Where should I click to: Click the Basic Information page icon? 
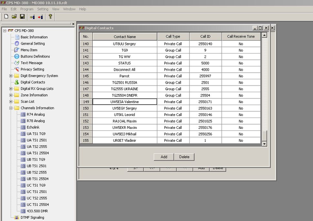click(x=17, y=37)
